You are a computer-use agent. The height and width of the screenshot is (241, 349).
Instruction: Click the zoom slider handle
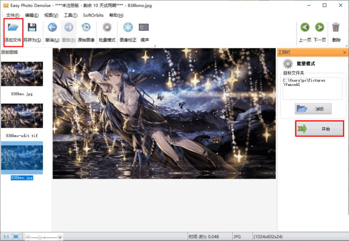[x=40, y=237]
